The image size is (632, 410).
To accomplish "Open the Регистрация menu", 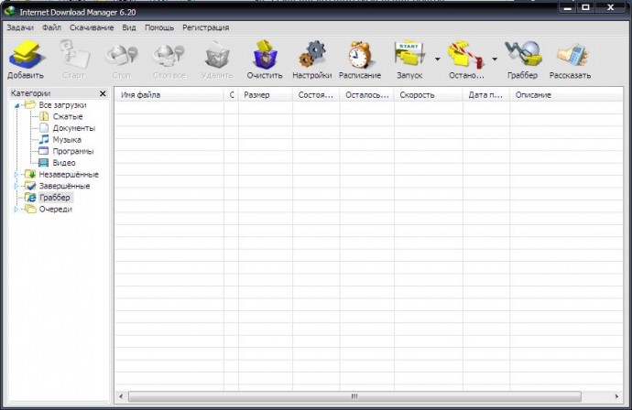I will [x=205, y=27].
